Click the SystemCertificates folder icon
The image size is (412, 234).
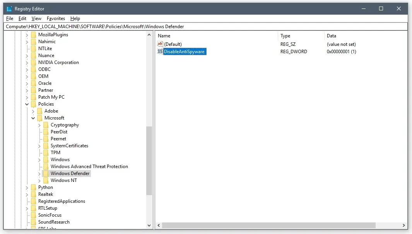[46, 146]
